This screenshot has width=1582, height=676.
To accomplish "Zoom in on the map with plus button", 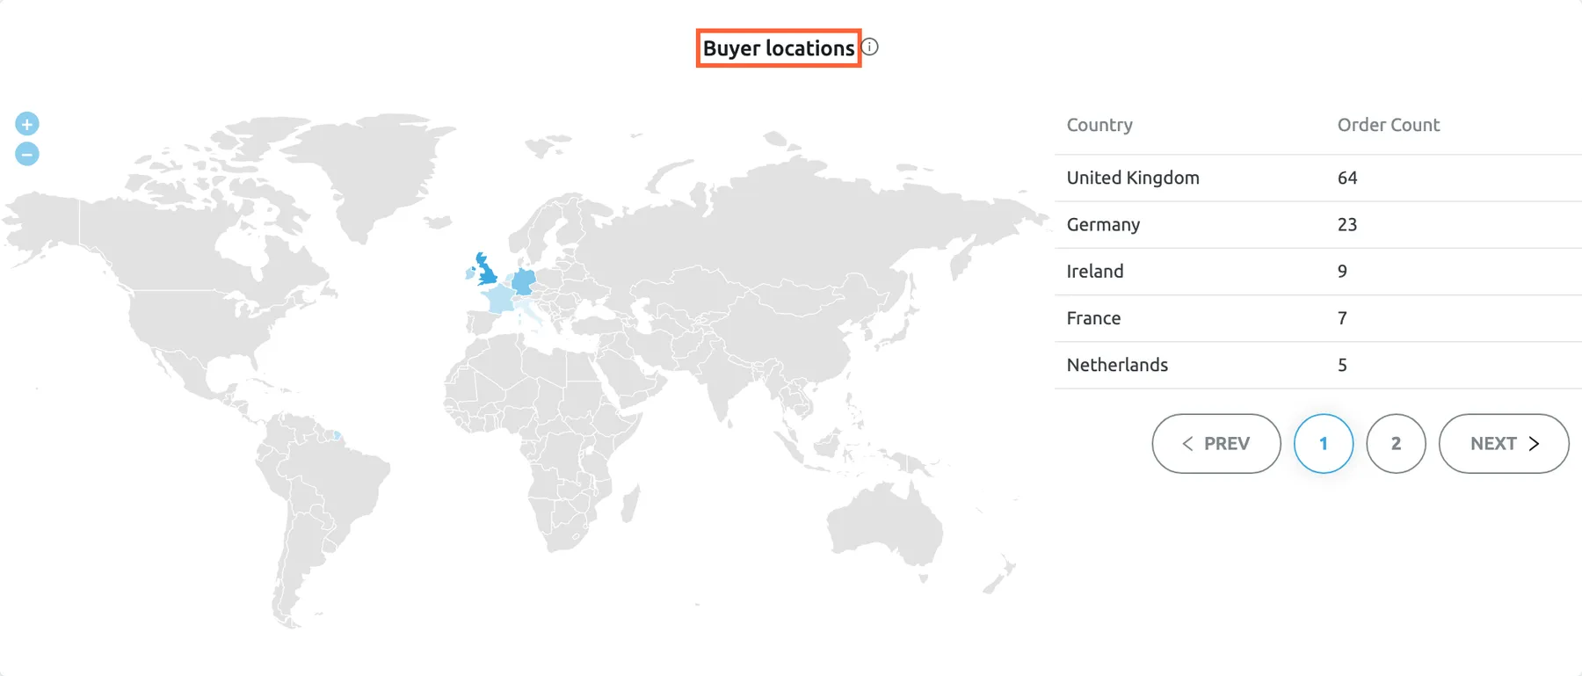I will (27, 124).
